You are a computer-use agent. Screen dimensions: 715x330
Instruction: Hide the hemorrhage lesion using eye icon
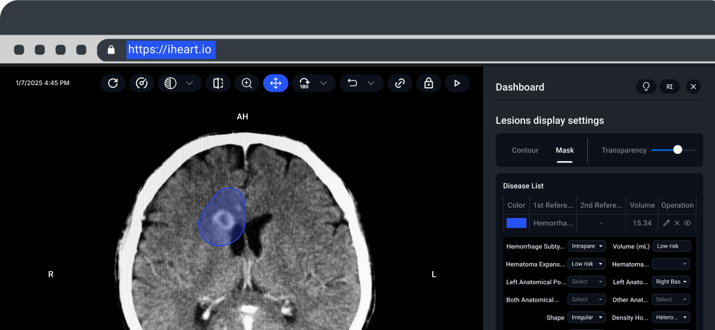click(687, 223)
